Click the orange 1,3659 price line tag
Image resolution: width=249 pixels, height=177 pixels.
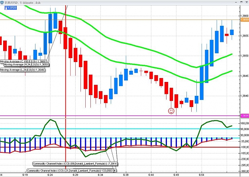pyautogui.click(x=245, y=19)
